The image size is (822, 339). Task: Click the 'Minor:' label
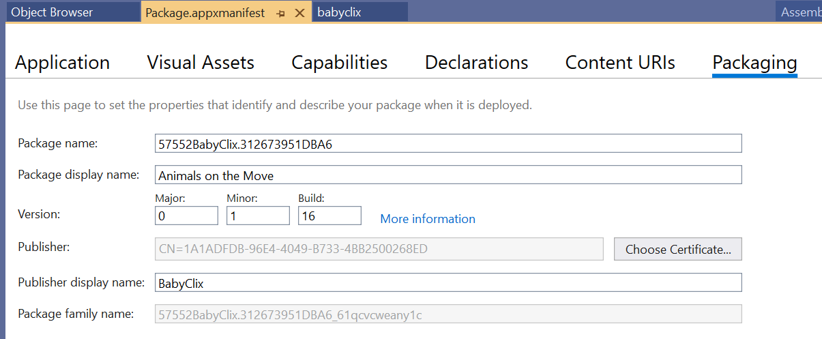242,198
